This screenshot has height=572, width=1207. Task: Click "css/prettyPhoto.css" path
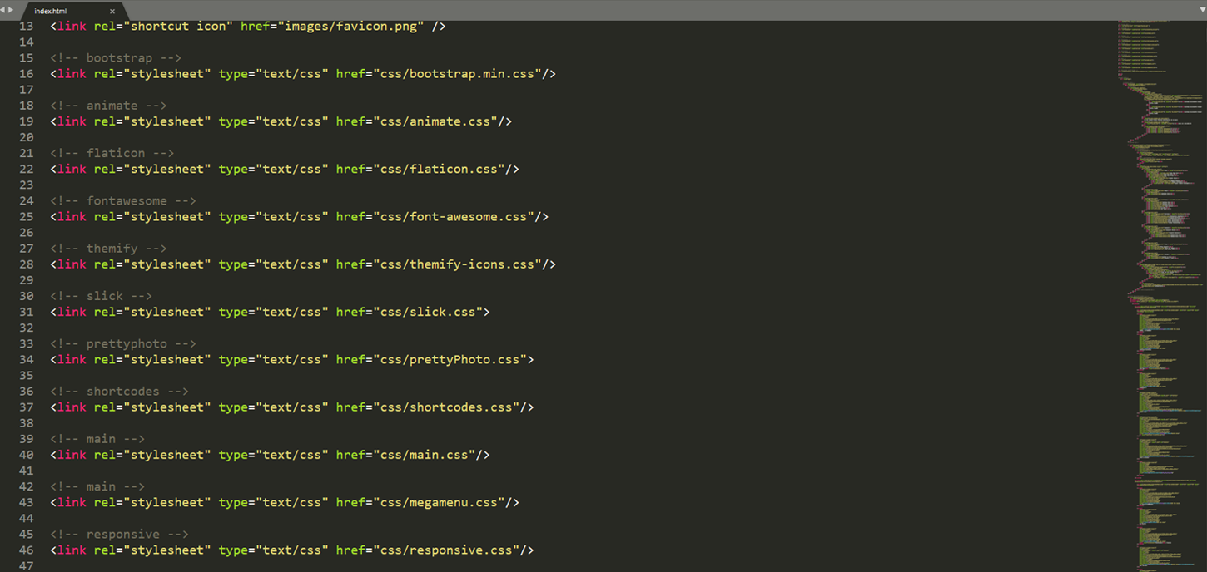[x=450, y=359]
